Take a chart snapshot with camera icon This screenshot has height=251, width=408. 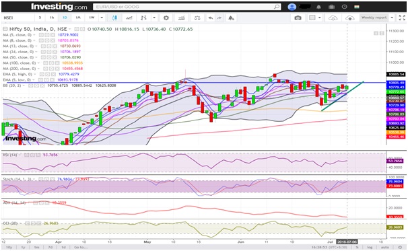point(298,17)
